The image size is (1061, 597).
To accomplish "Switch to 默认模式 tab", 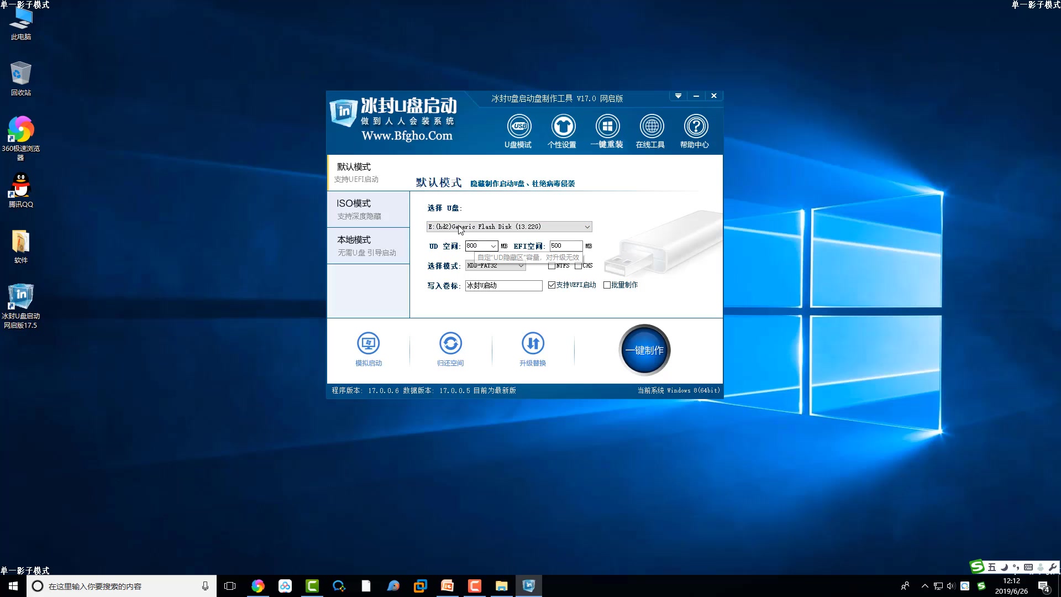I will [368, 172].
